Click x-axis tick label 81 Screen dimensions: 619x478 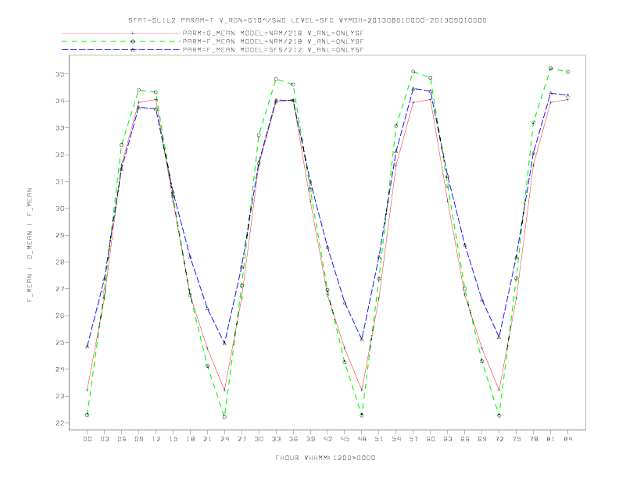[x=551, y=439]
